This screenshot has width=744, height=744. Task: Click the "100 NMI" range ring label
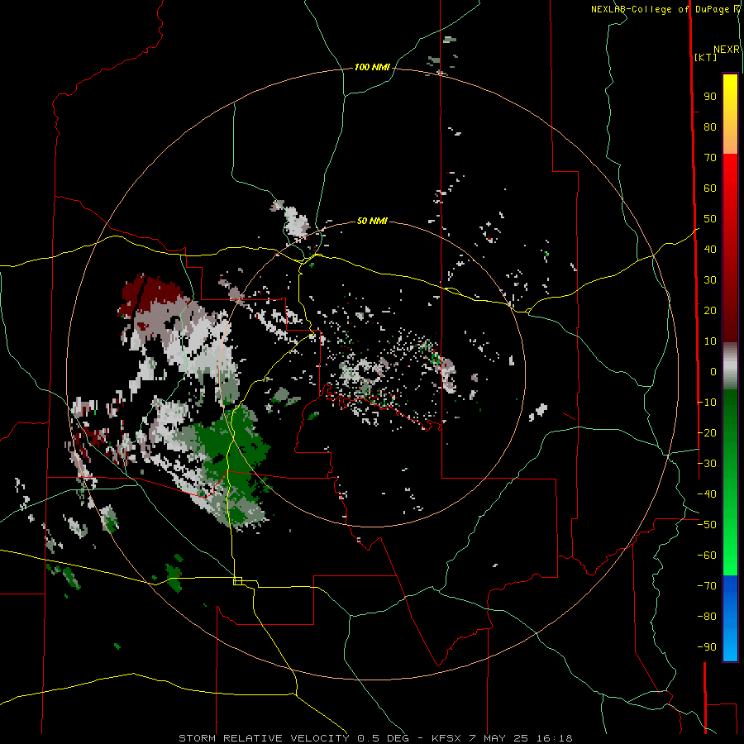click(372, 67)
